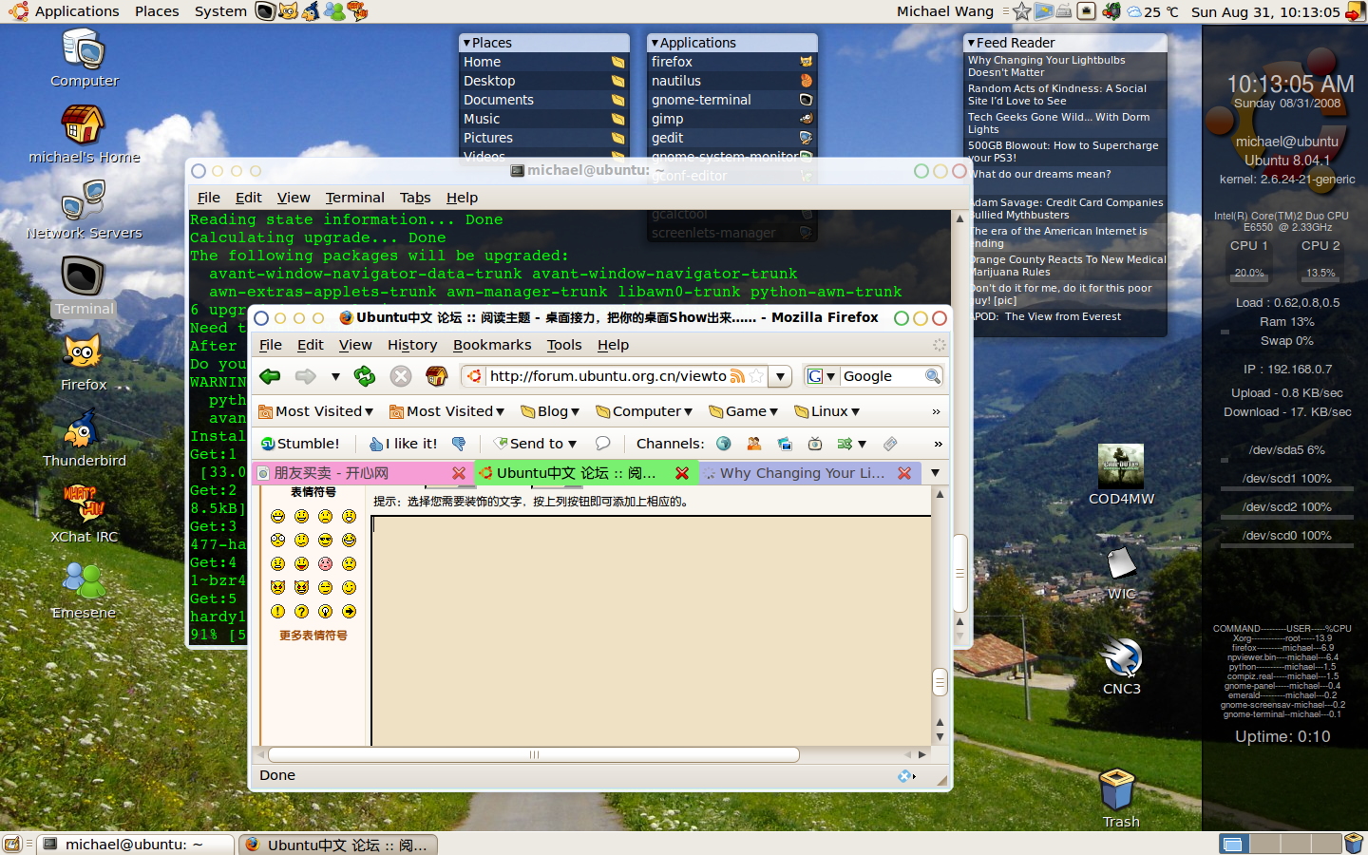Select the TV video channel icon
Viewport: 1368px width, 855px height.
(815, 444)
